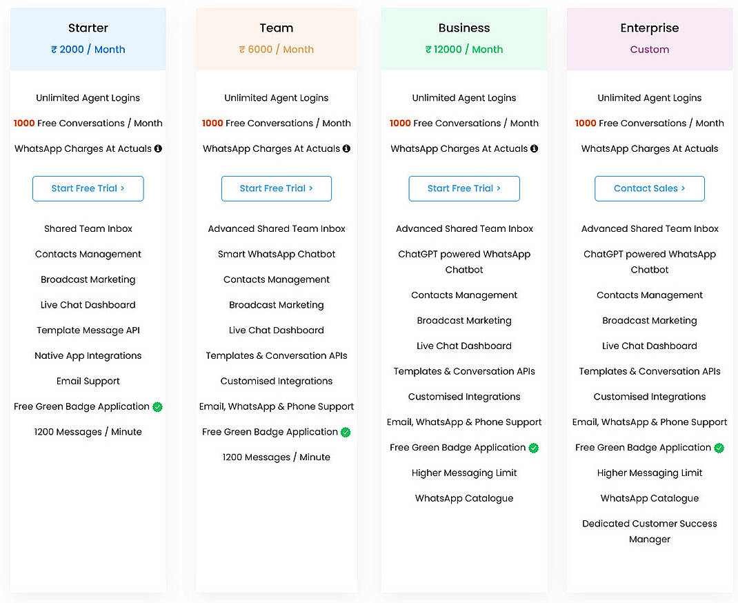Click Start Free Trial under Business plan
This screenshot has height=603, width=738.
[463, 188]
